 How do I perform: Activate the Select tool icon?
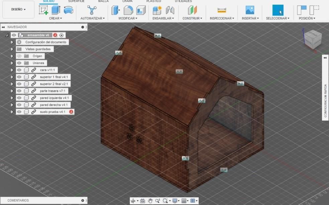tap(278, 10)
